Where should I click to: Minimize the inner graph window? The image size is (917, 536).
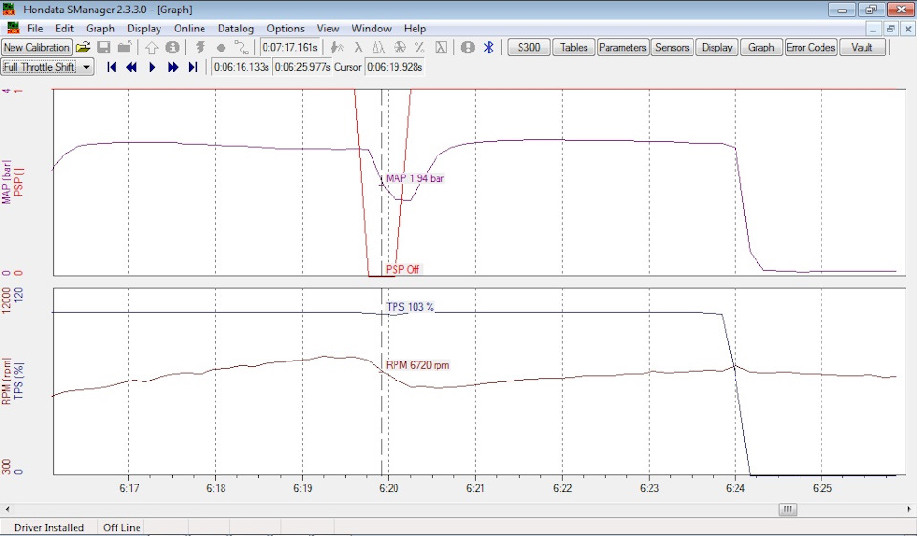point(873,29)
